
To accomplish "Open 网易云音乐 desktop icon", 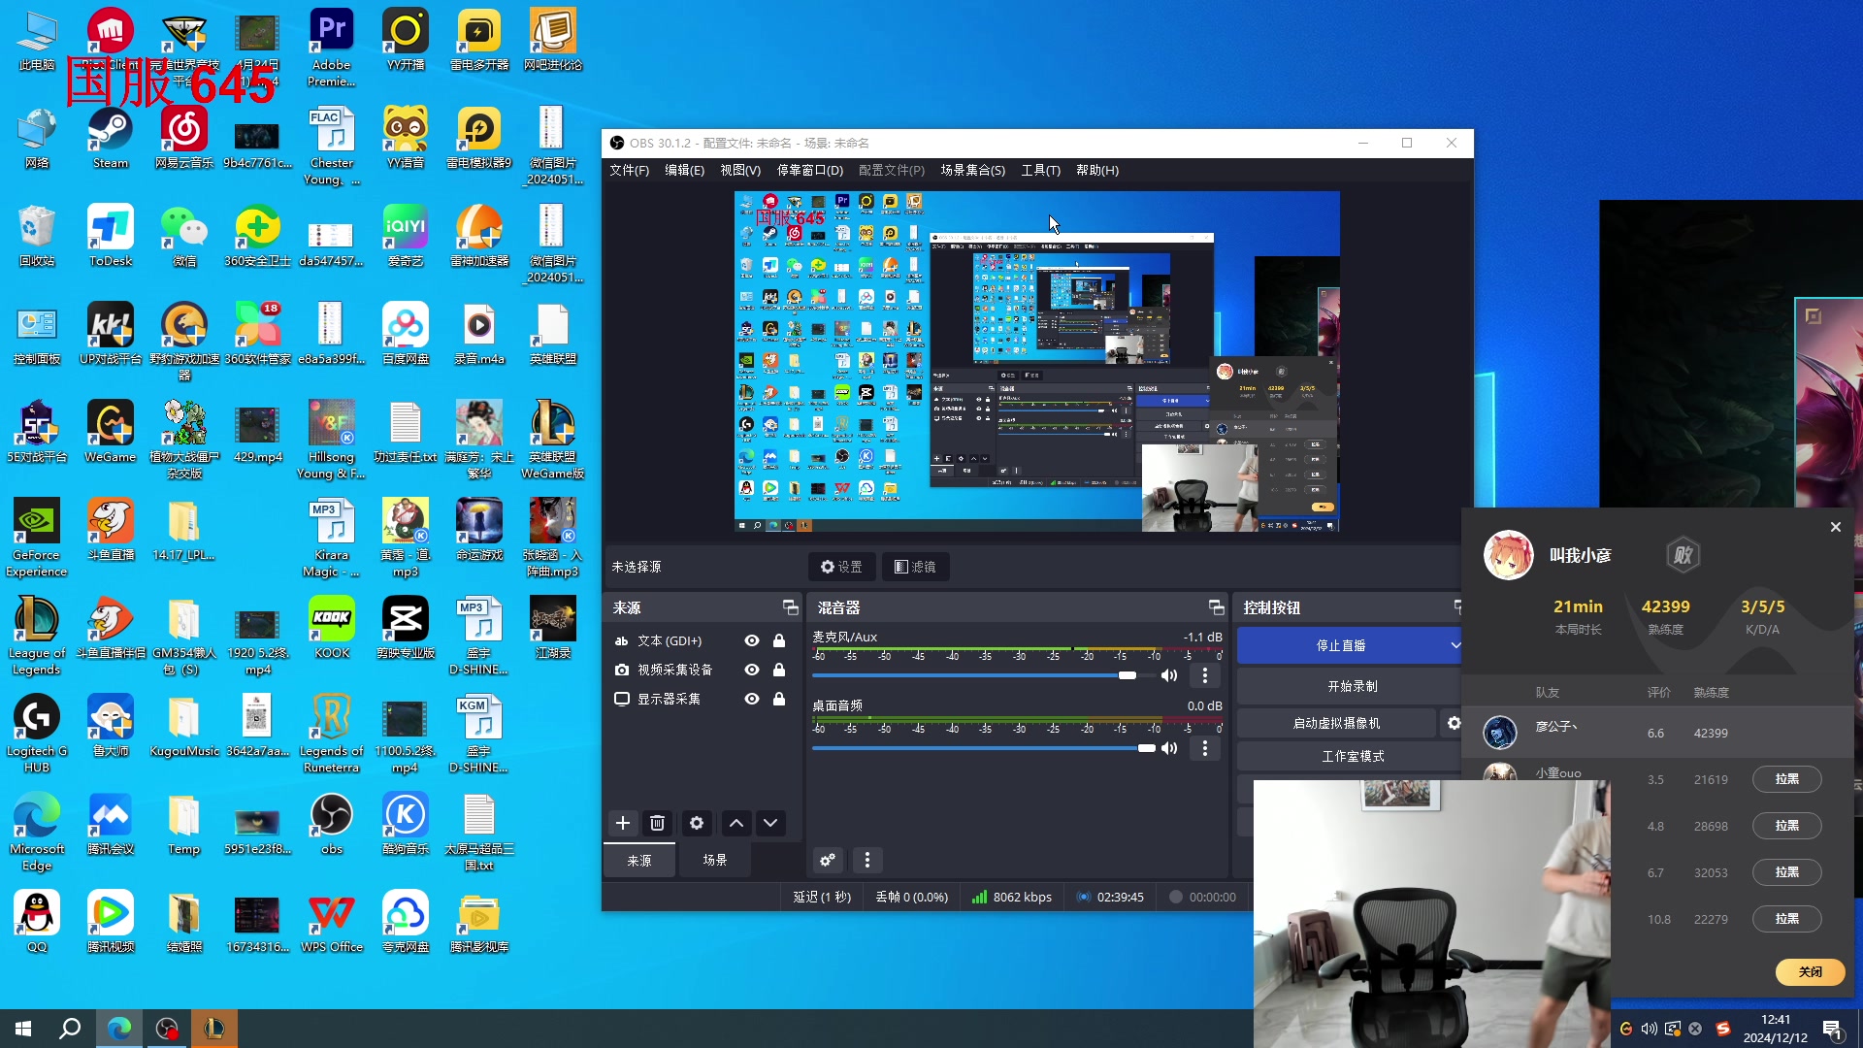I will pos(184,139).
